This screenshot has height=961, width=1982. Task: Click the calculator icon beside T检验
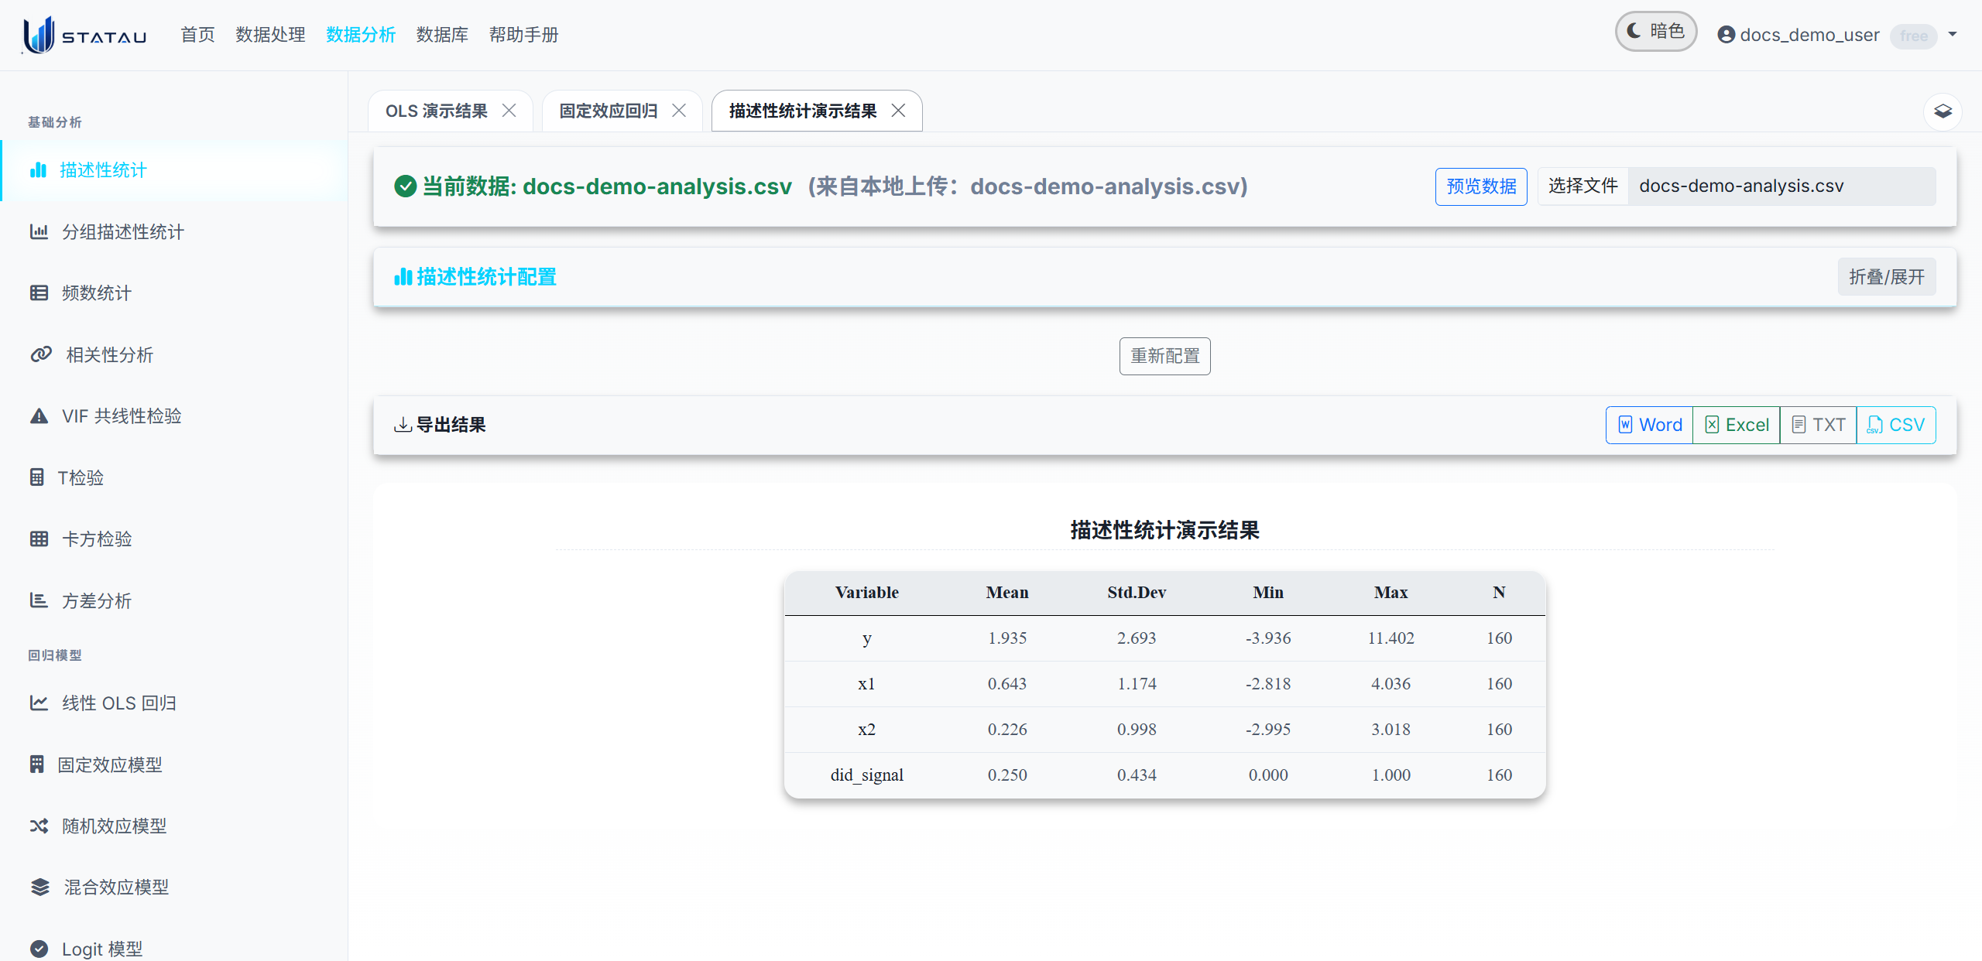[x=37, y=477]
